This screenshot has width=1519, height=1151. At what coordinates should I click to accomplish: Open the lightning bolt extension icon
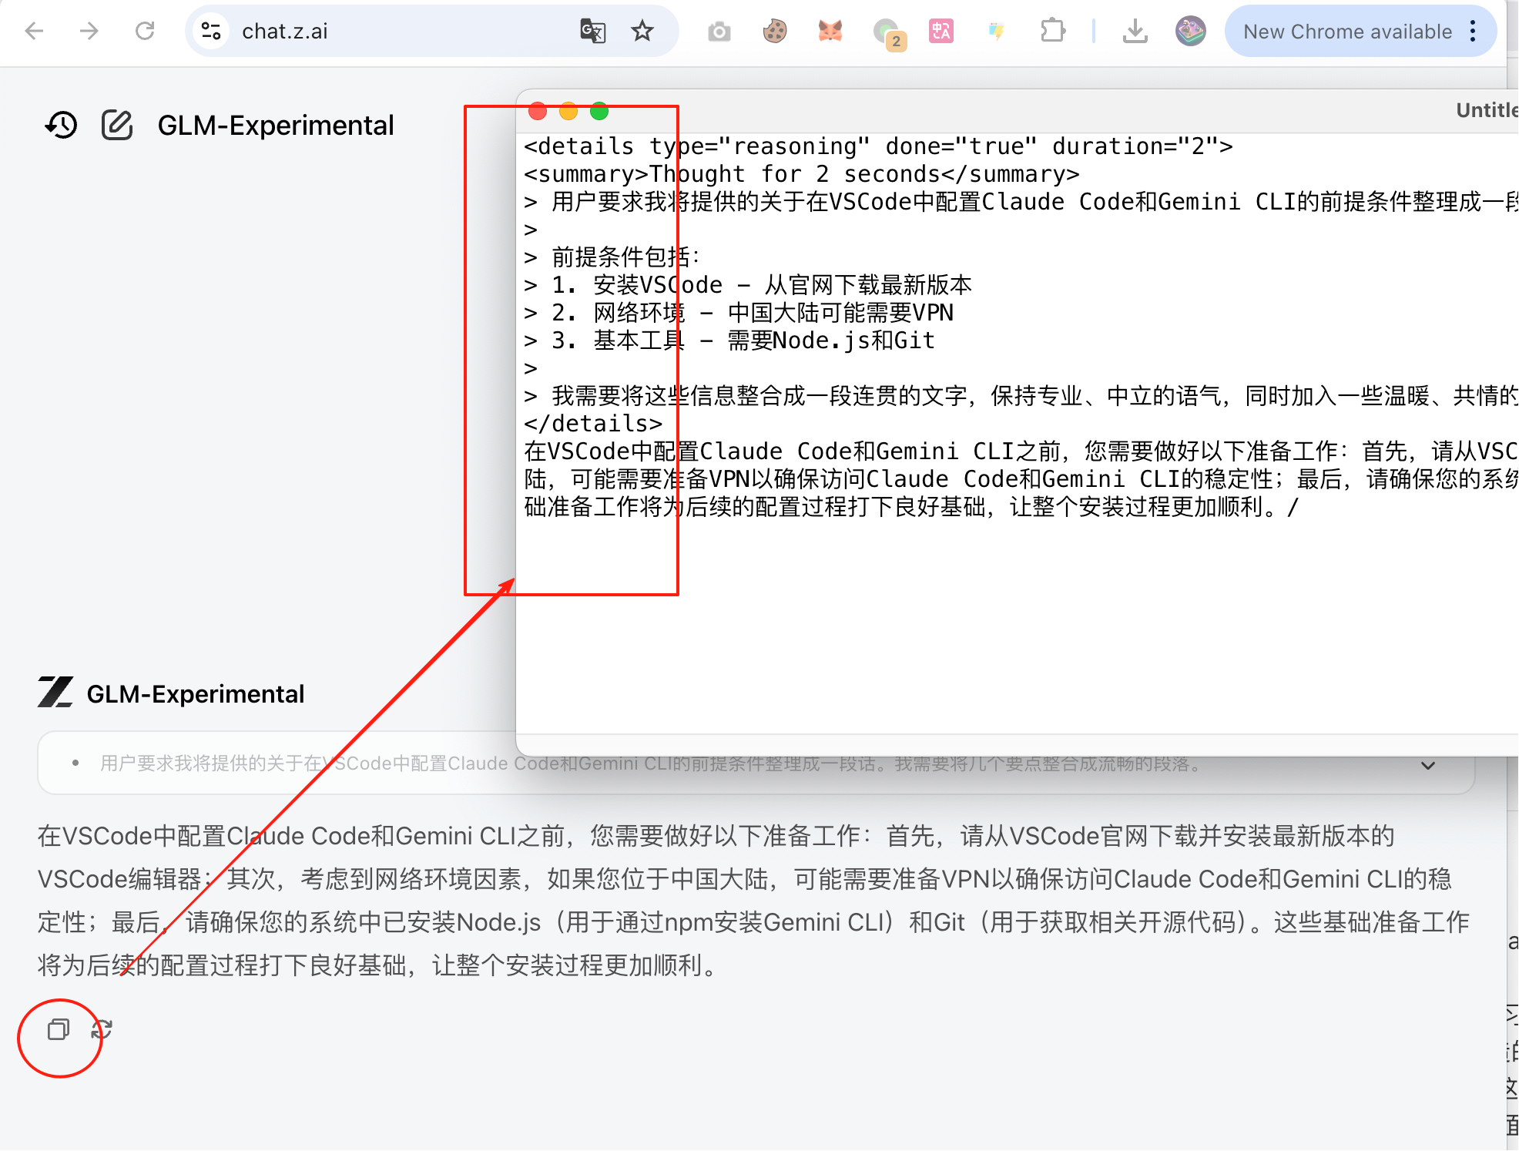[x=996, y=31]
